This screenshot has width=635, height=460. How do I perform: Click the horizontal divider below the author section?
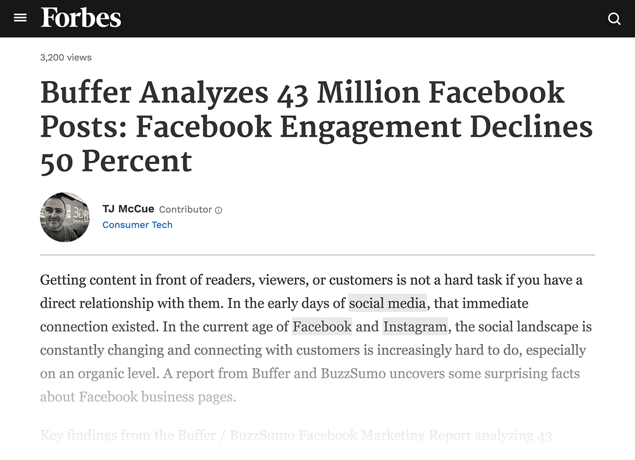(316, 255)
